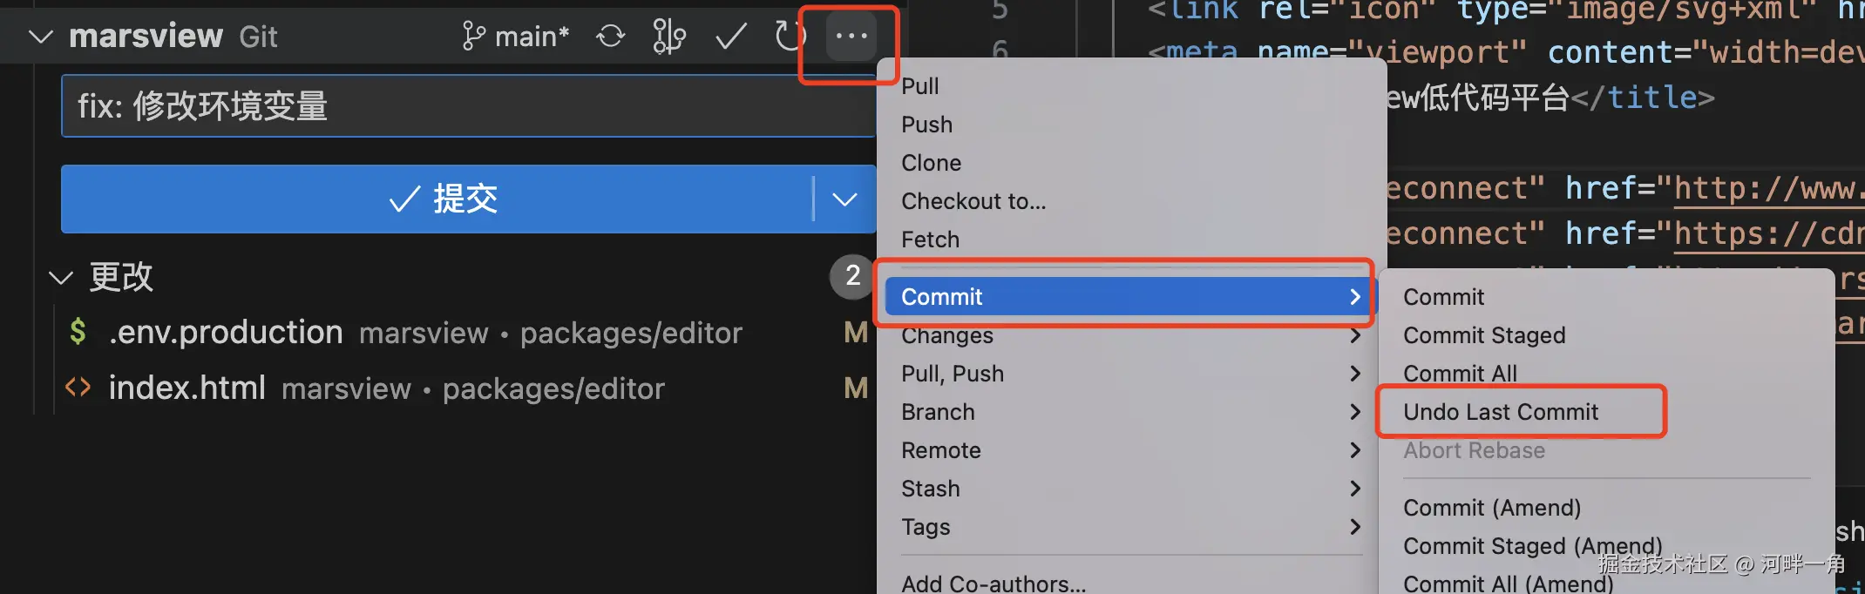Click the main* branch icon
This screenshot has height=594, width=1865.
(x=473, y=36)
